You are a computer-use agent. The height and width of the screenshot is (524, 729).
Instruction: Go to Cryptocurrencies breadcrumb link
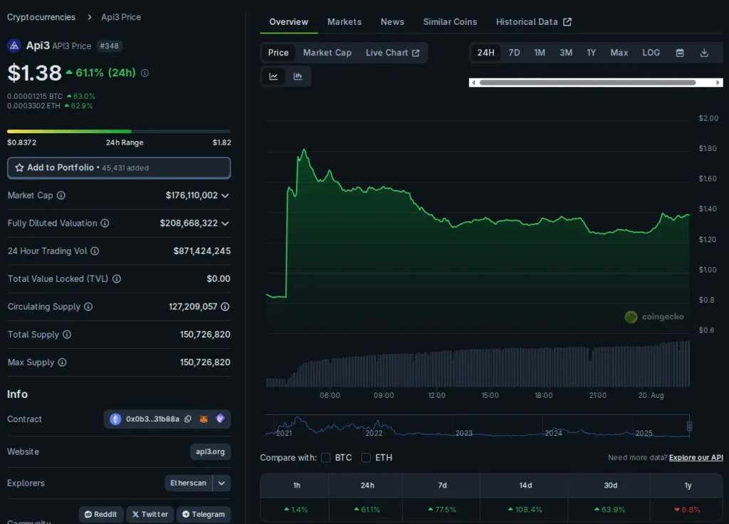(41, 17)
